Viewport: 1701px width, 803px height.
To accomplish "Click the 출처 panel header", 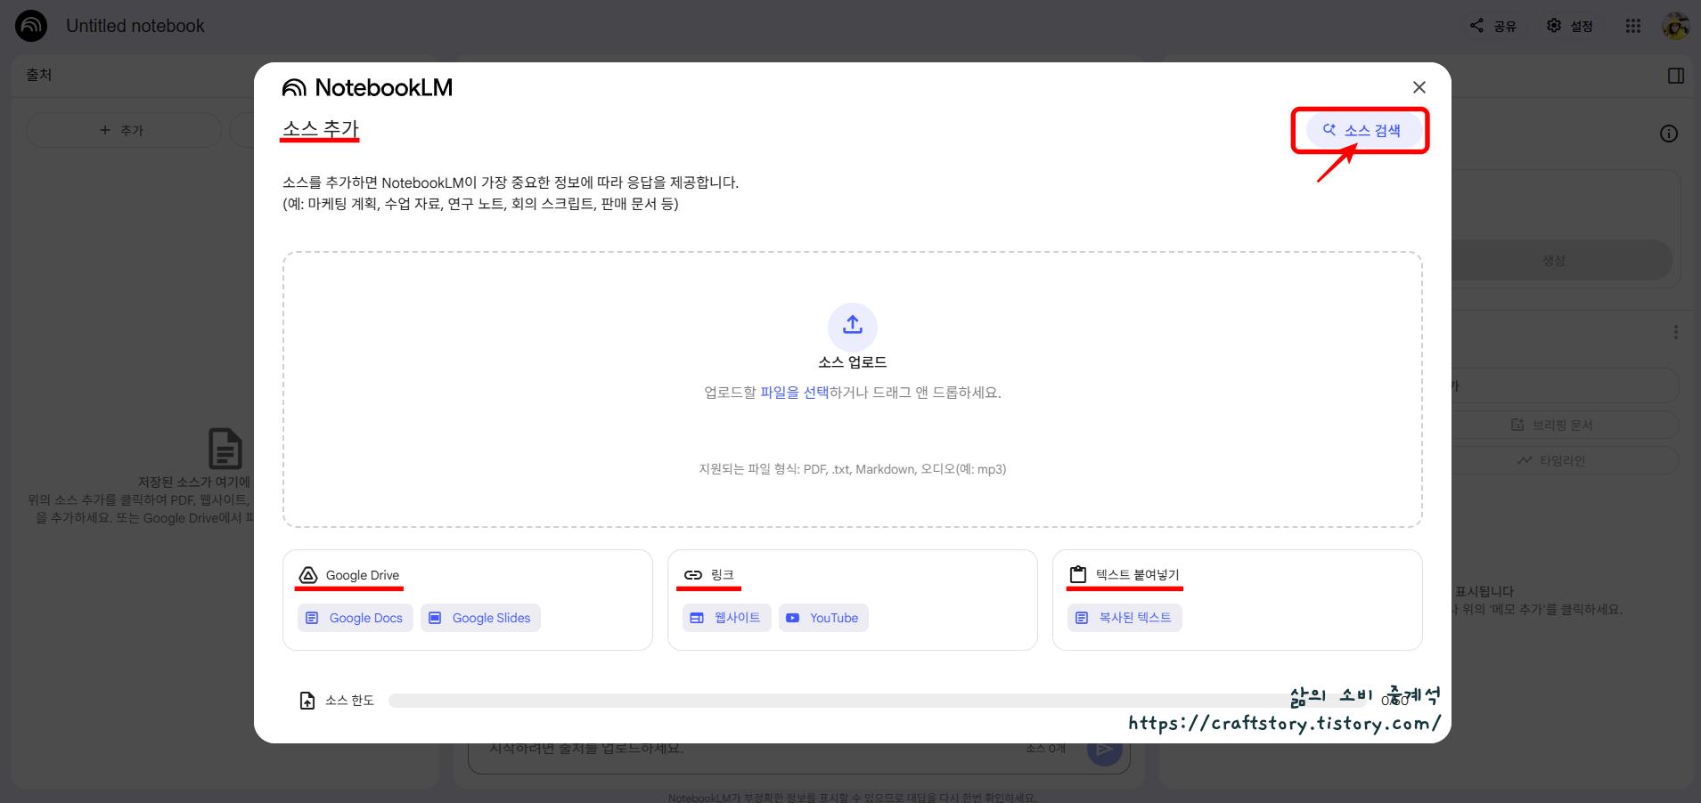I will (39, 75).
